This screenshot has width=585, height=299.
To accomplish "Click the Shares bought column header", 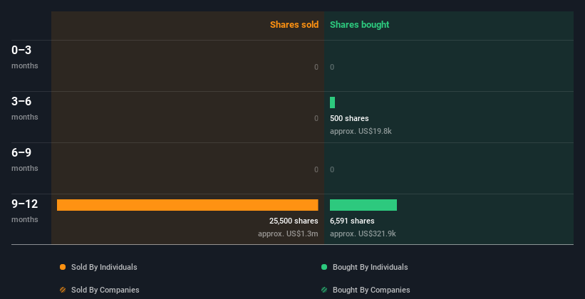I will tap(360, 25).
